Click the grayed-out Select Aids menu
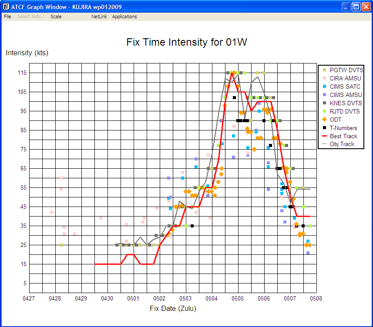The width and height of the screenshot is (373, 327). pos(31,17)
